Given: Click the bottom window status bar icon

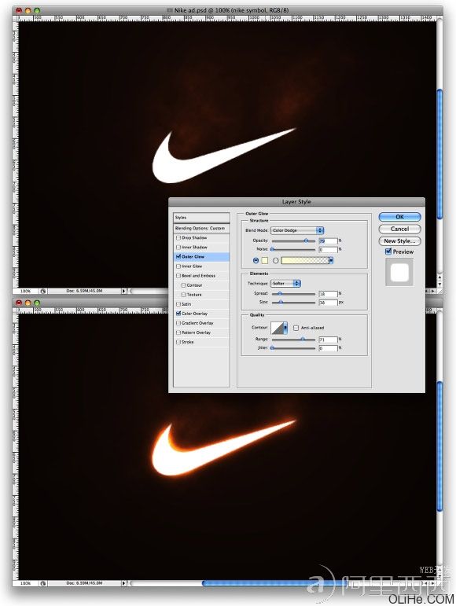Looking at the screenshot, I should click(x=43, y=582).
